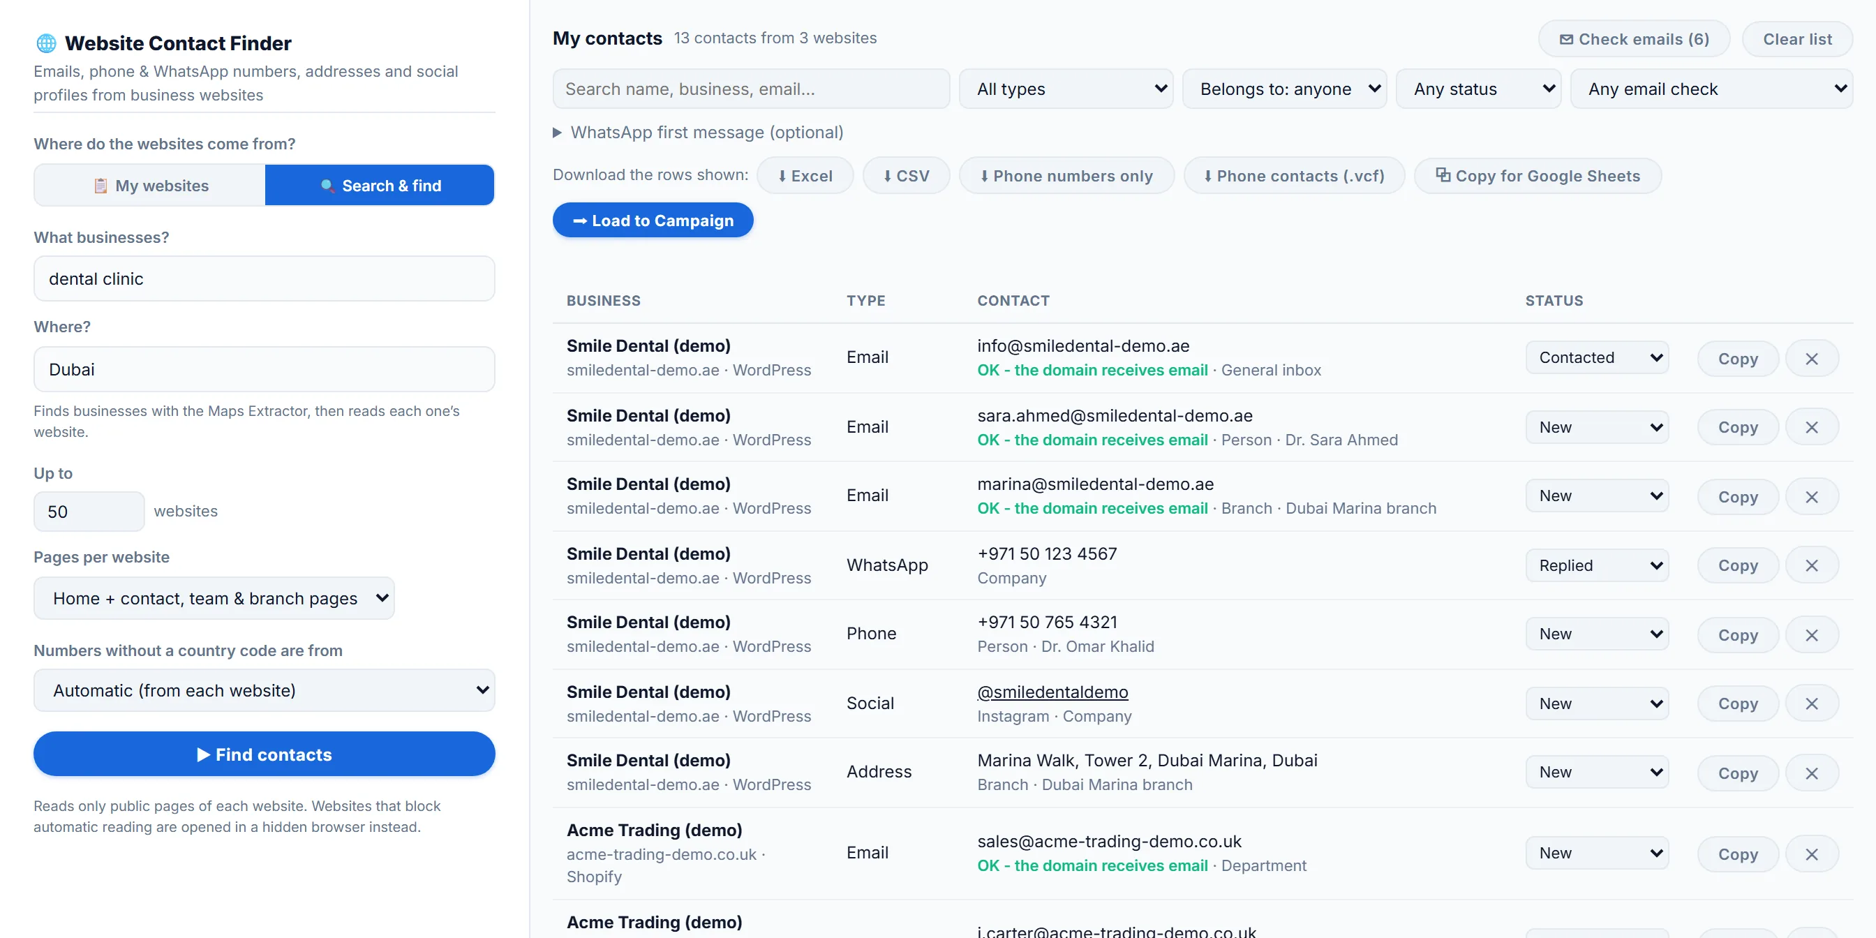Remove the marina@smiledental-demo.ae row
Viewport: 1876px width, 938px height.
1811,497
